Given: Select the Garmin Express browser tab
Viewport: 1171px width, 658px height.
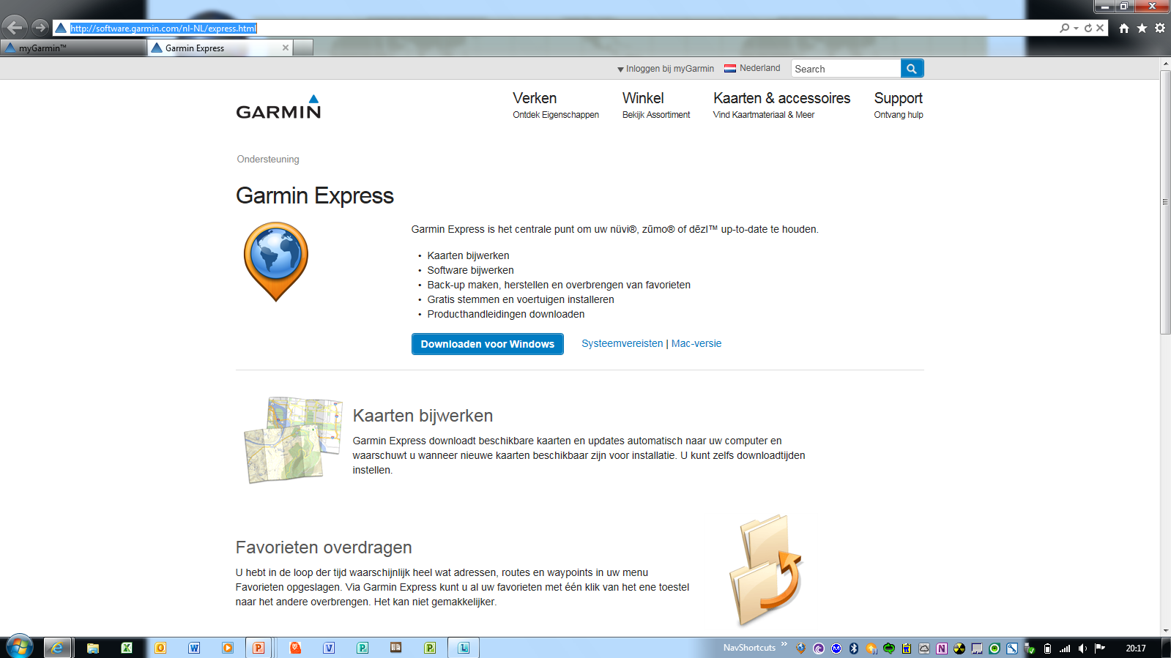Looking at the screenshot, I should coord(220,48).
